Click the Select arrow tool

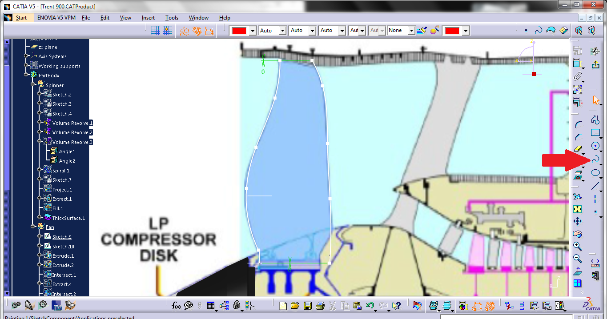595,100
